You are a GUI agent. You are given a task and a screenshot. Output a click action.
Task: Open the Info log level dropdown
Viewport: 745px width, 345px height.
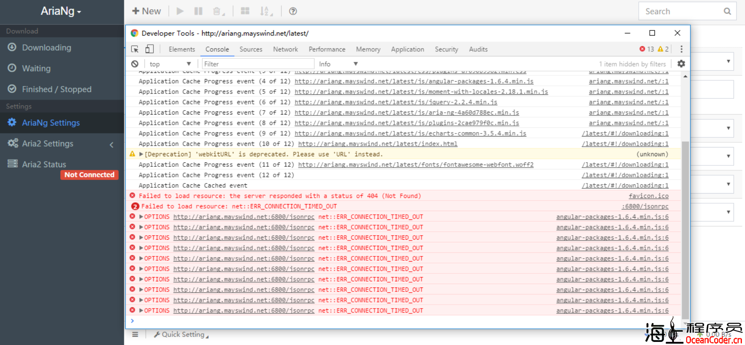point(338,64)
